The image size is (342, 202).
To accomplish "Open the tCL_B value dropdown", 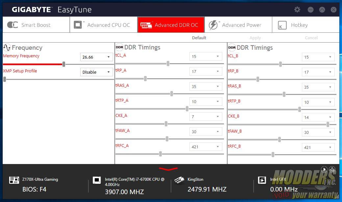I will (318, 57).
